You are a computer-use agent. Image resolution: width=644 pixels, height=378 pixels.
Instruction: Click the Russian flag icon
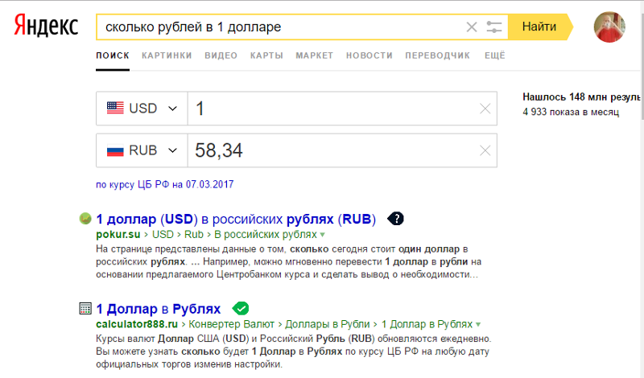tap(115, 150)
